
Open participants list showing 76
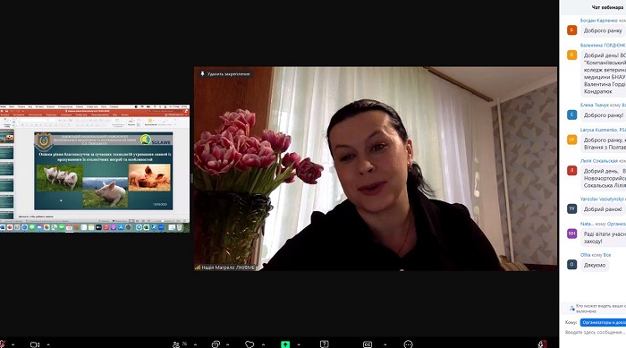coord(179,344)
